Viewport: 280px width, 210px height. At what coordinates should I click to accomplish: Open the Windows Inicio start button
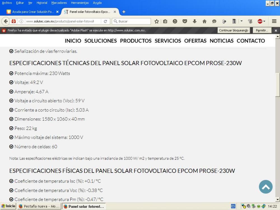[8, 206]
